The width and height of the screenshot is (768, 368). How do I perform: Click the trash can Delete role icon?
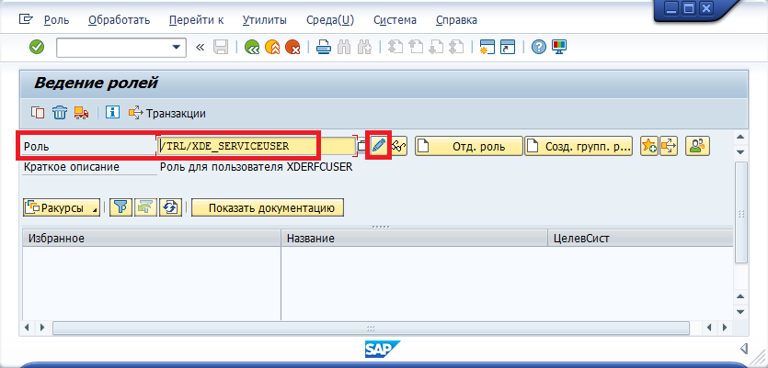coord(60,113)
